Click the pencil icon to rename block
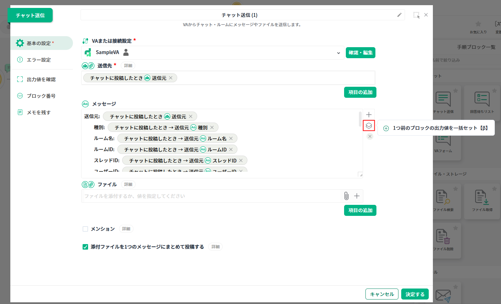Image resolution: width=501 pixels, height=304 pixels. (399, 15)
